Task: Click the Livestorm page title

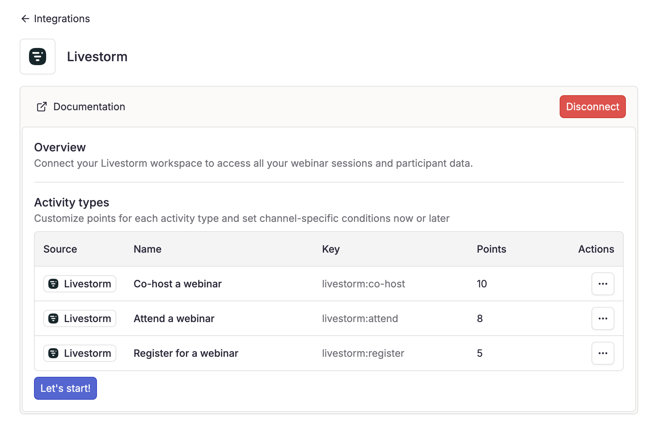Action: tap(97, 57)
